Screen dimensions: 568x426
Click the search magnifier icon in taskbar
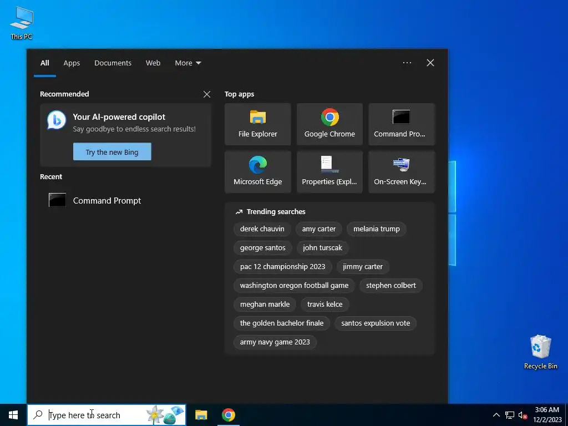[x=38, y=415]
